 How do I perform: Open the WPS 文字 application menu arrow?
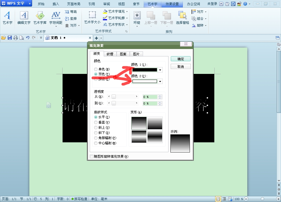tap(30, 3)
